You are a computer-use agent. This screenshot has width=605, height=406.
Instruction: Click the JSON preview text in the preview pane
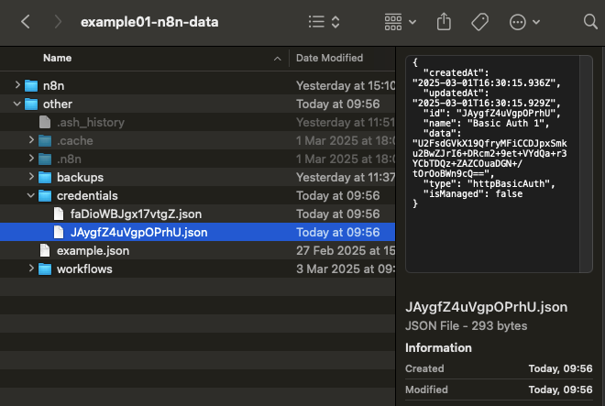489,133
